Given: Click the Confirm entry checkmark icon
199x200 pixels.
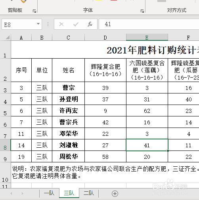Looking at the screenshot, I should [76, 24].
